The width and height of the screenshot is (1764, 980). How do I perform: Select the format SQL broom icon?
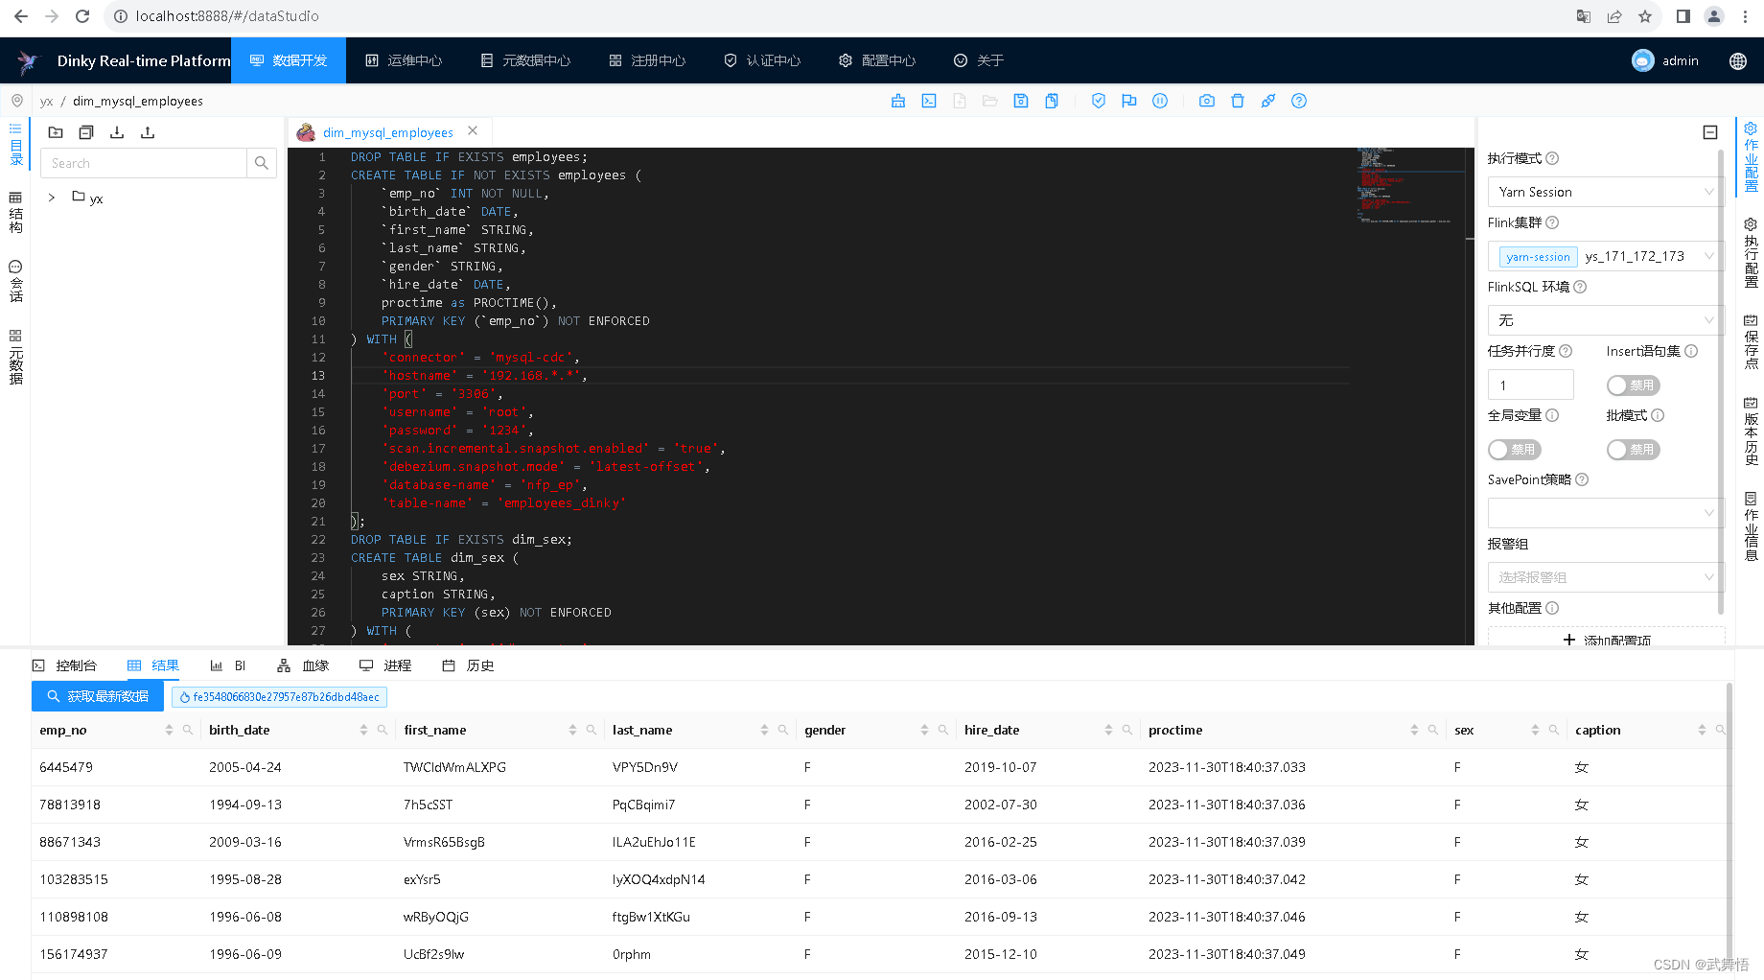898,101
